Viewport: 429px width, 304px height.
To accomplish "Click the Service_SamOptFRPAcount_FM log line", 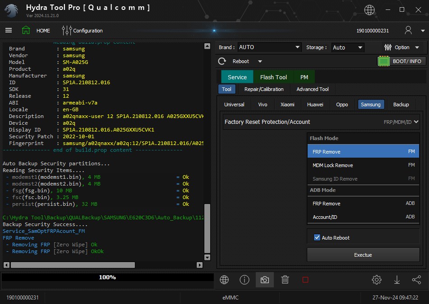I will coord(44,231).
